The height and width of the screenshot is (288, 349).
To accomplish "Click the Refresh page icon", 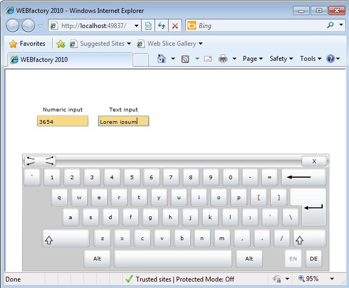I will point(162,26).
